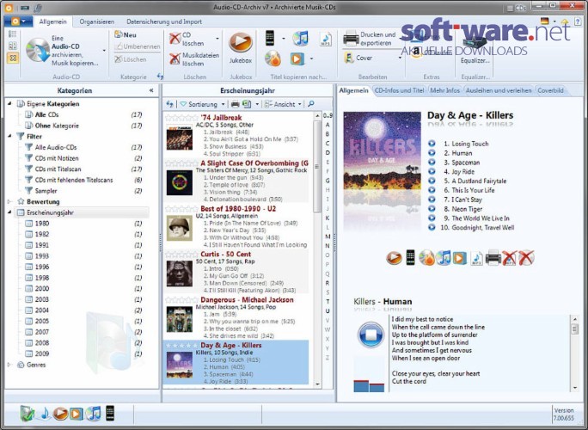Click the blue music note in status bar

click(45, 414)
